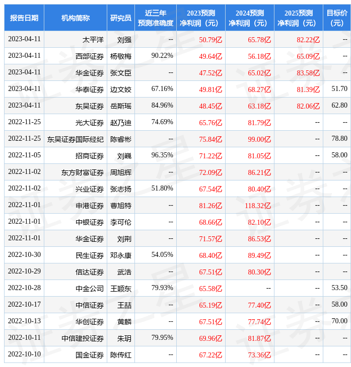Click accuracy value 54.05%
Image resolution: width=351 pixels, height=367 pixels.
(162, 255)
